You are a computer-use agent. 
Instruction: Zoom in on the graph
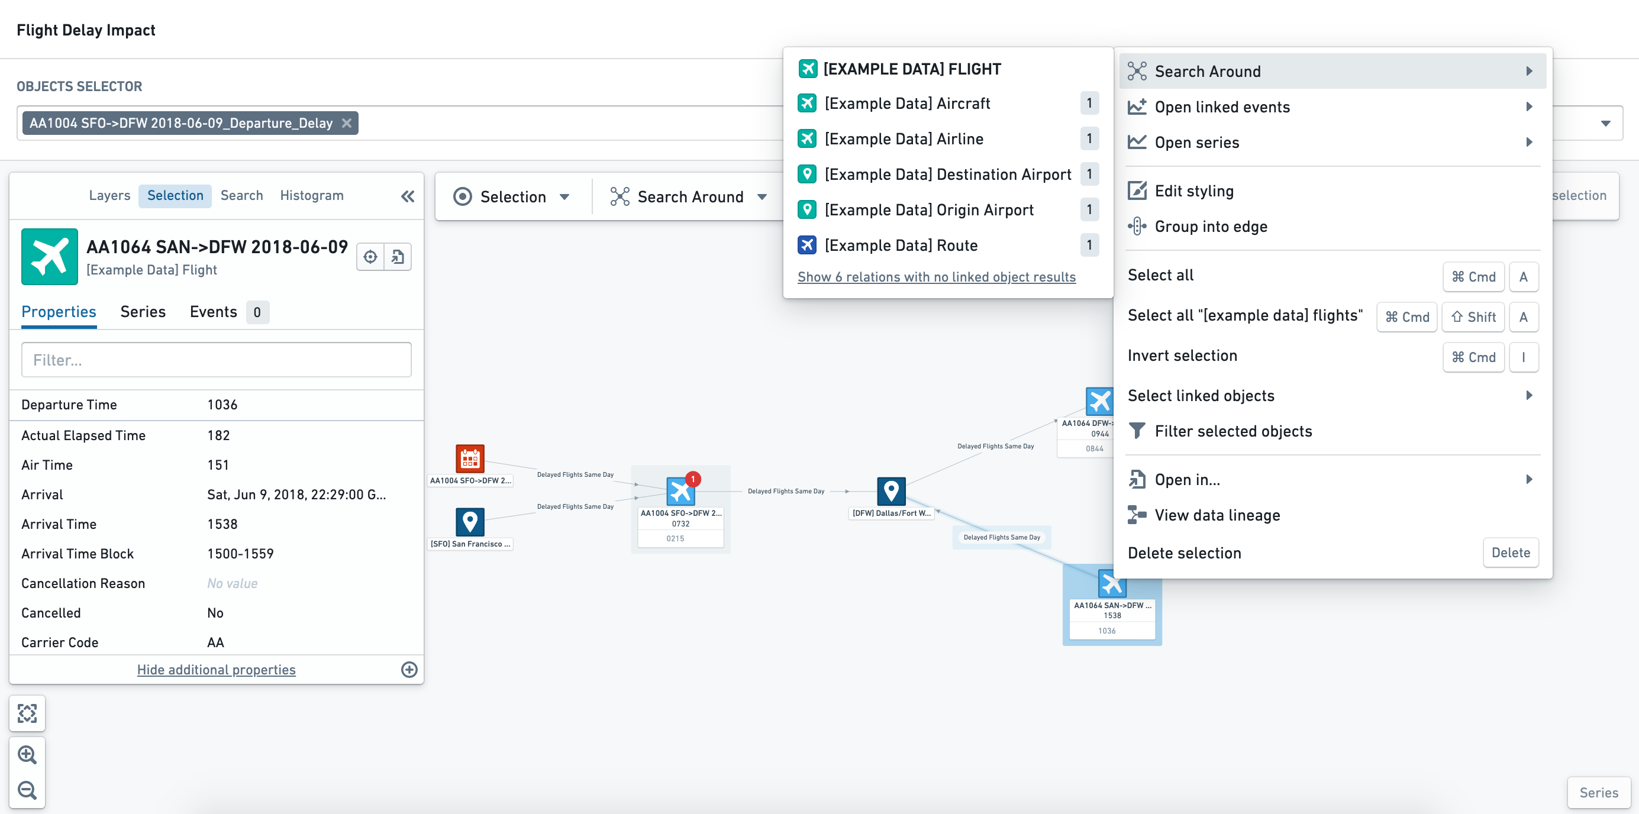point(27,755)
